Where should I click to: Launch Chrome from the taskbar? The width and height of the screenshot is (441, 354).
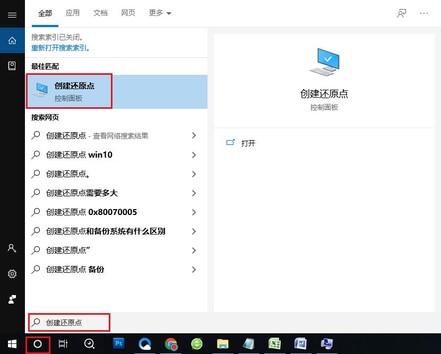(x=171, y=344)
